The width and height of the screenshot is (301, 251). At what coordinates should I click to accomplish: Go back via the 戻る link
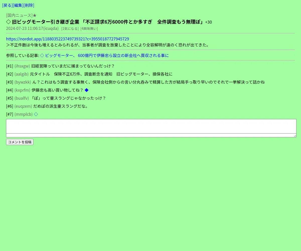7,5
